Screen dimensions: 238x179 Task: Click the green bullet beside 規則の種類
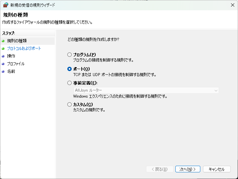(3, 41)
